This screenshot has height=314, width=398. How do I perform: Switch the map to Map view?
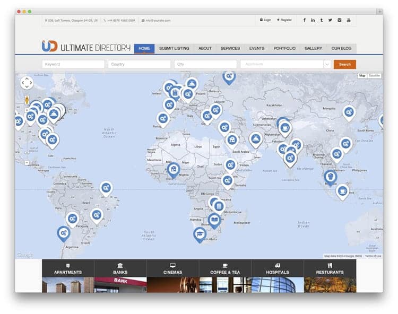362,76
